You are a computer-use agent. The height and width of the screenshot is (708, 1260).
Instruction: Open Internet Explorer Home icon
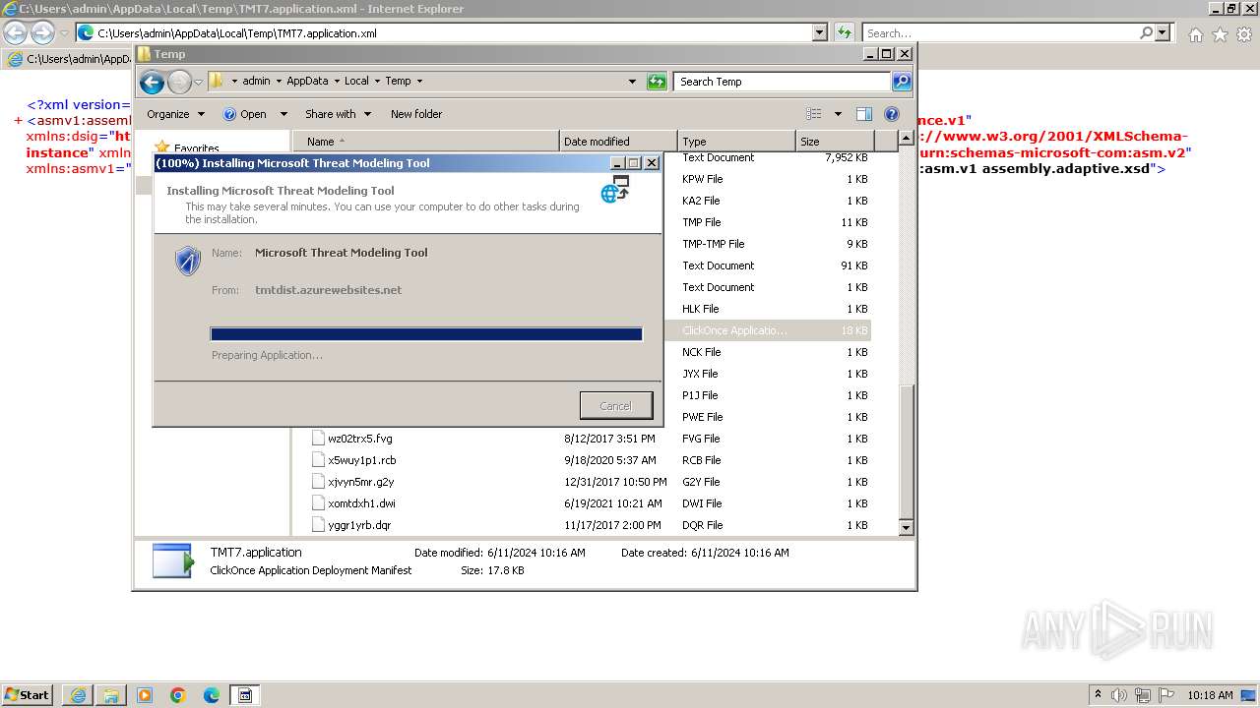coord(1195,34)
